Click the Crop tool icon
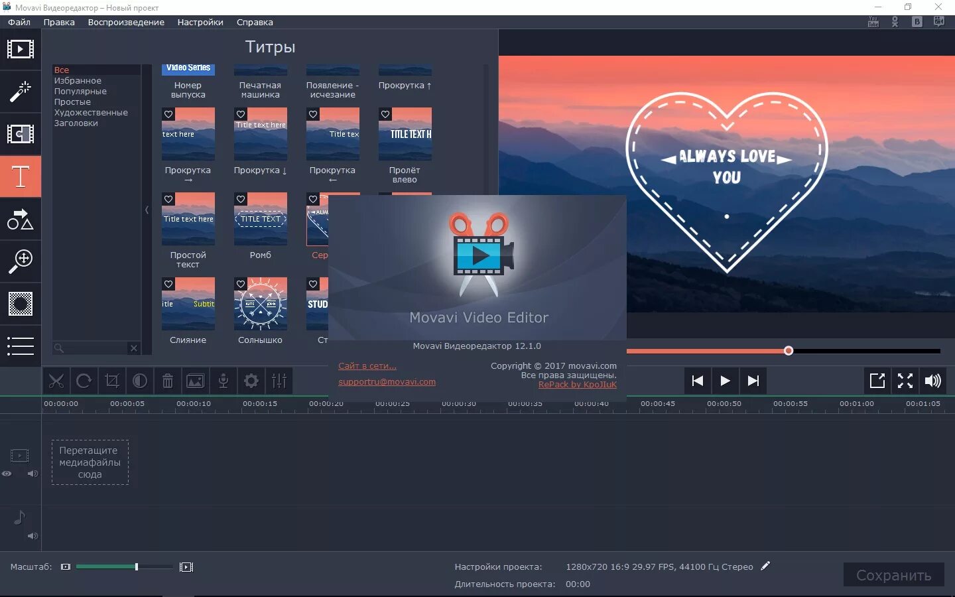Screen dimensions: 955x597 pyautogui.click(x=112, y=381)
